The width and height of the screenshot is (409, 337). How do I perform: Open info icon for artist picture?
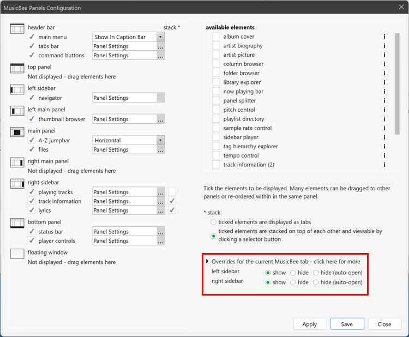[384, 55]
